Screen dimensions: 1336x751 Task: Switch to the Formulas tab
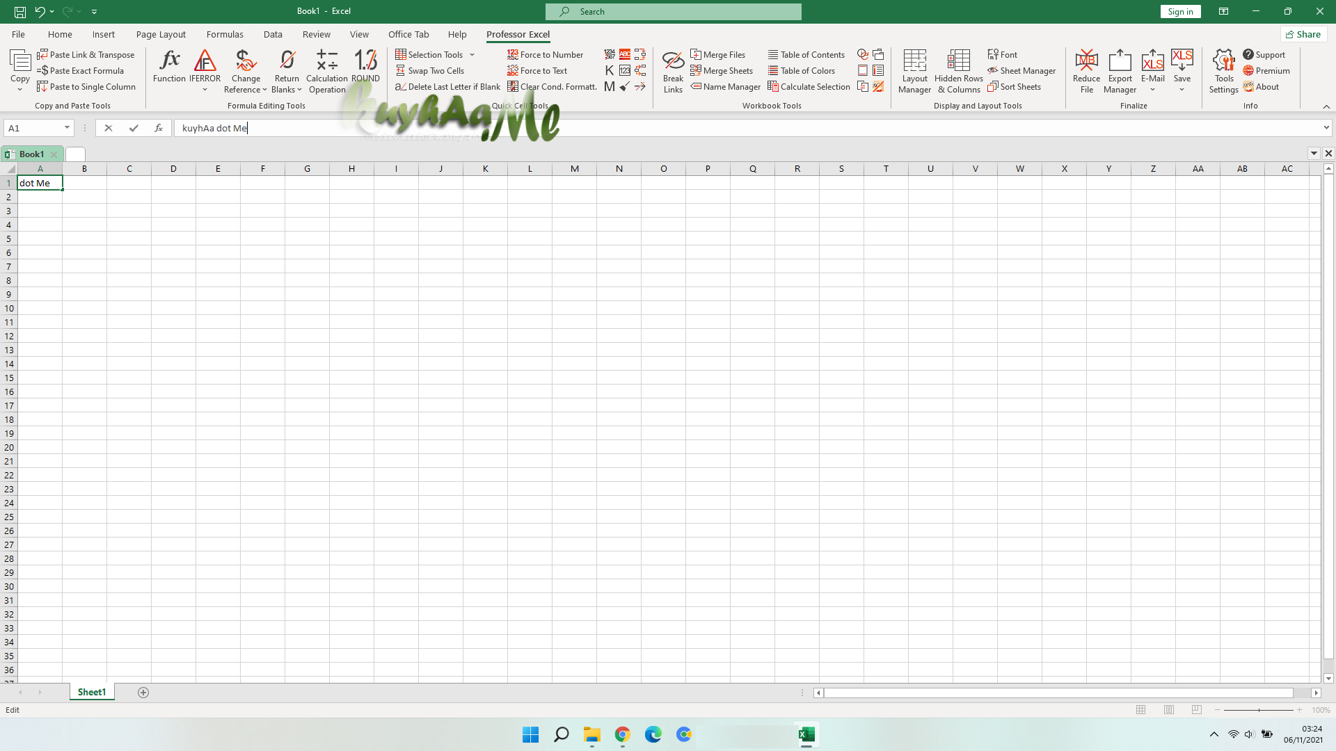(225, 34)
